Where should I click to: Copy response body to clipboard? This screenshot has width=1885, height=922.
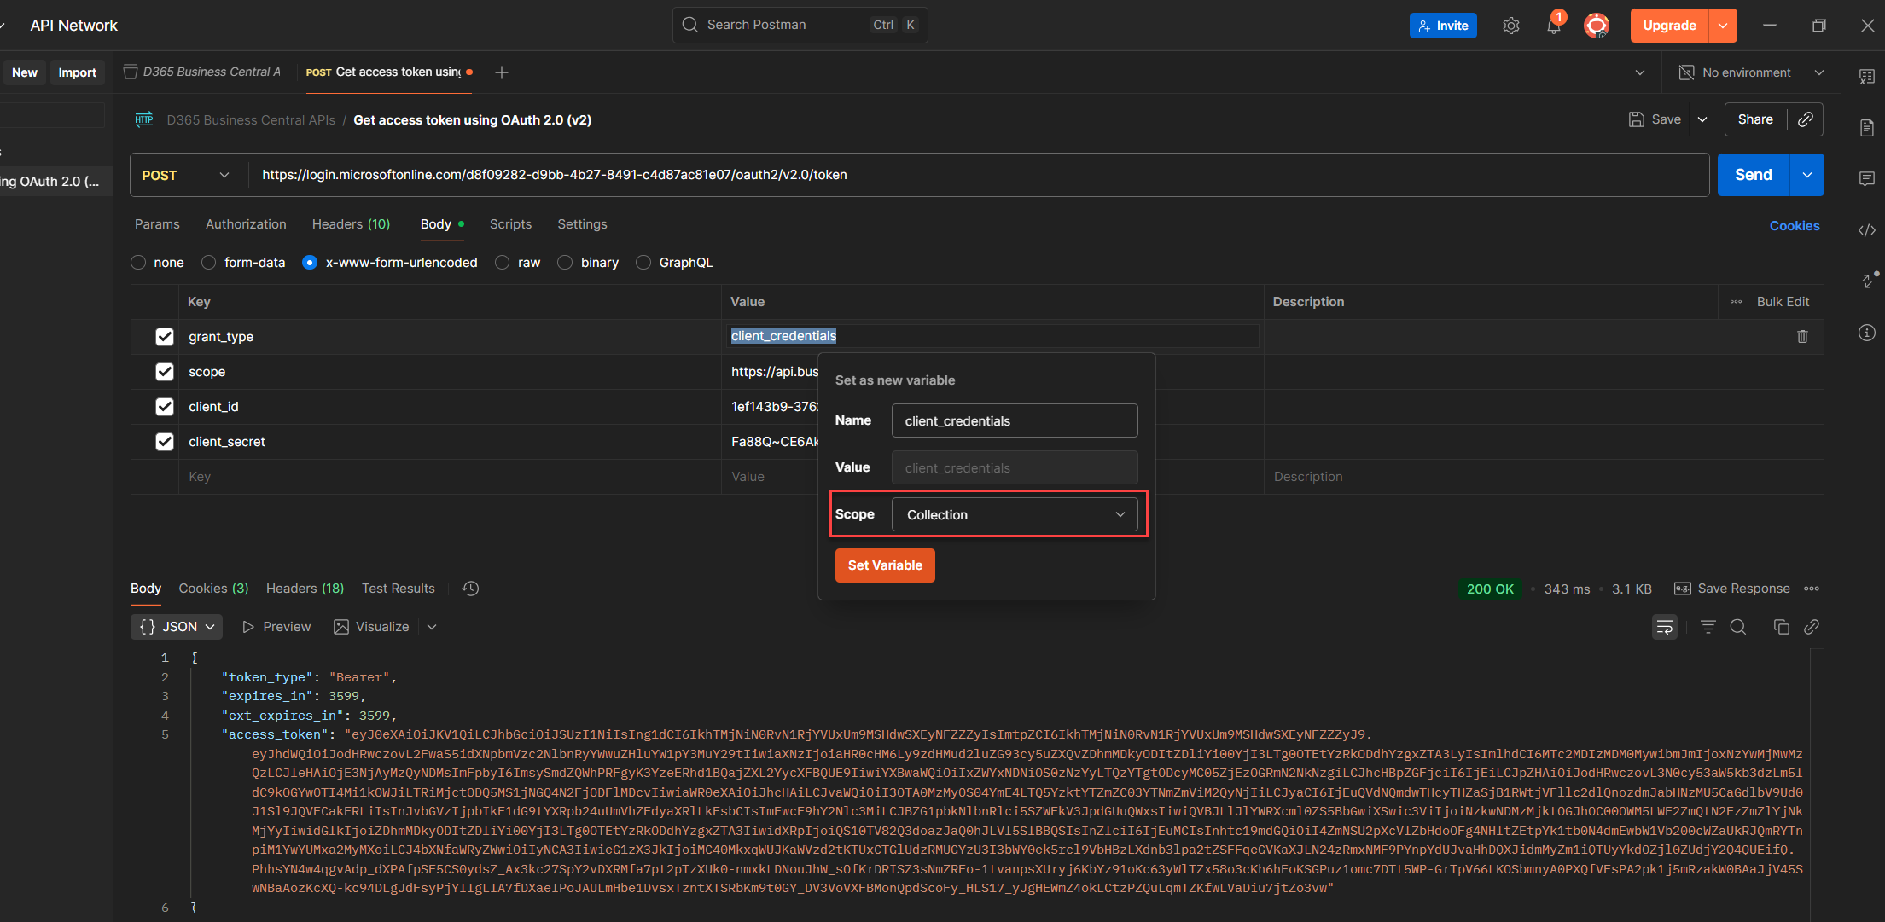click(1781, 627)
